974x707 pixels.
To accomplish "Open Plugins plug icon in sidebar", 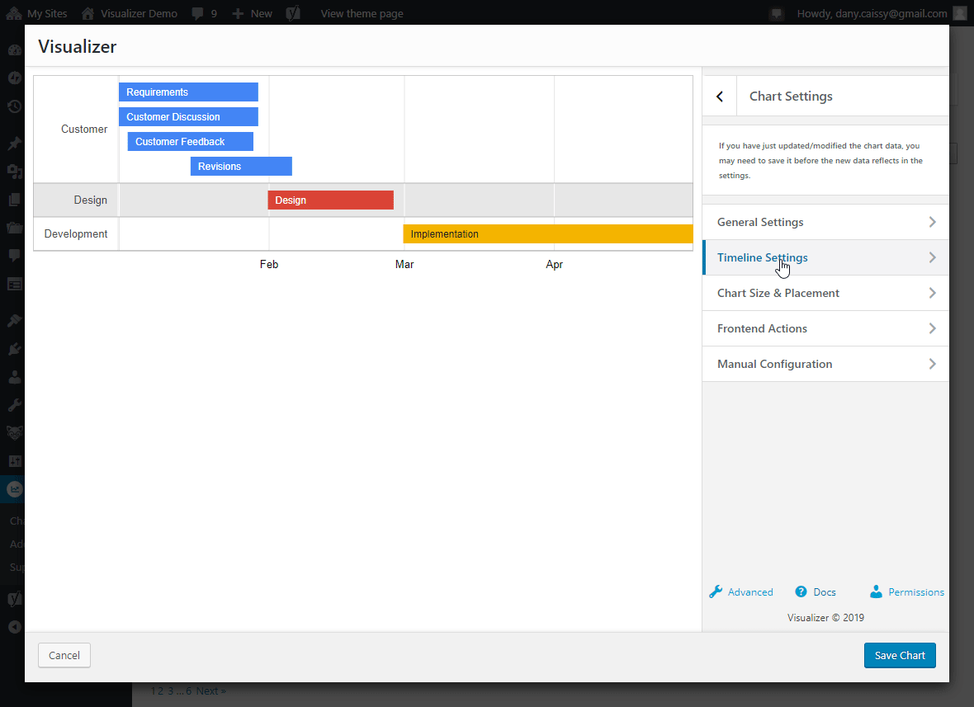I will pos(14,349).
